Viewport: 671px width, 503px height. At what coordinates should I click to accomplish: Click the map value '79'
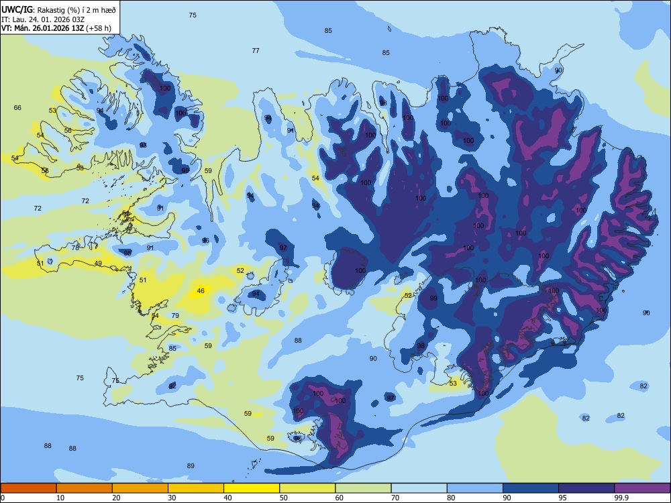click(x=175, y=316)
